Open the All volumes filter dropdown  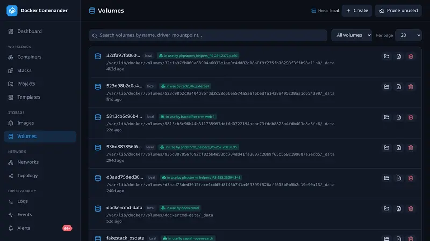pyautogui.click(x=352, y=35)
